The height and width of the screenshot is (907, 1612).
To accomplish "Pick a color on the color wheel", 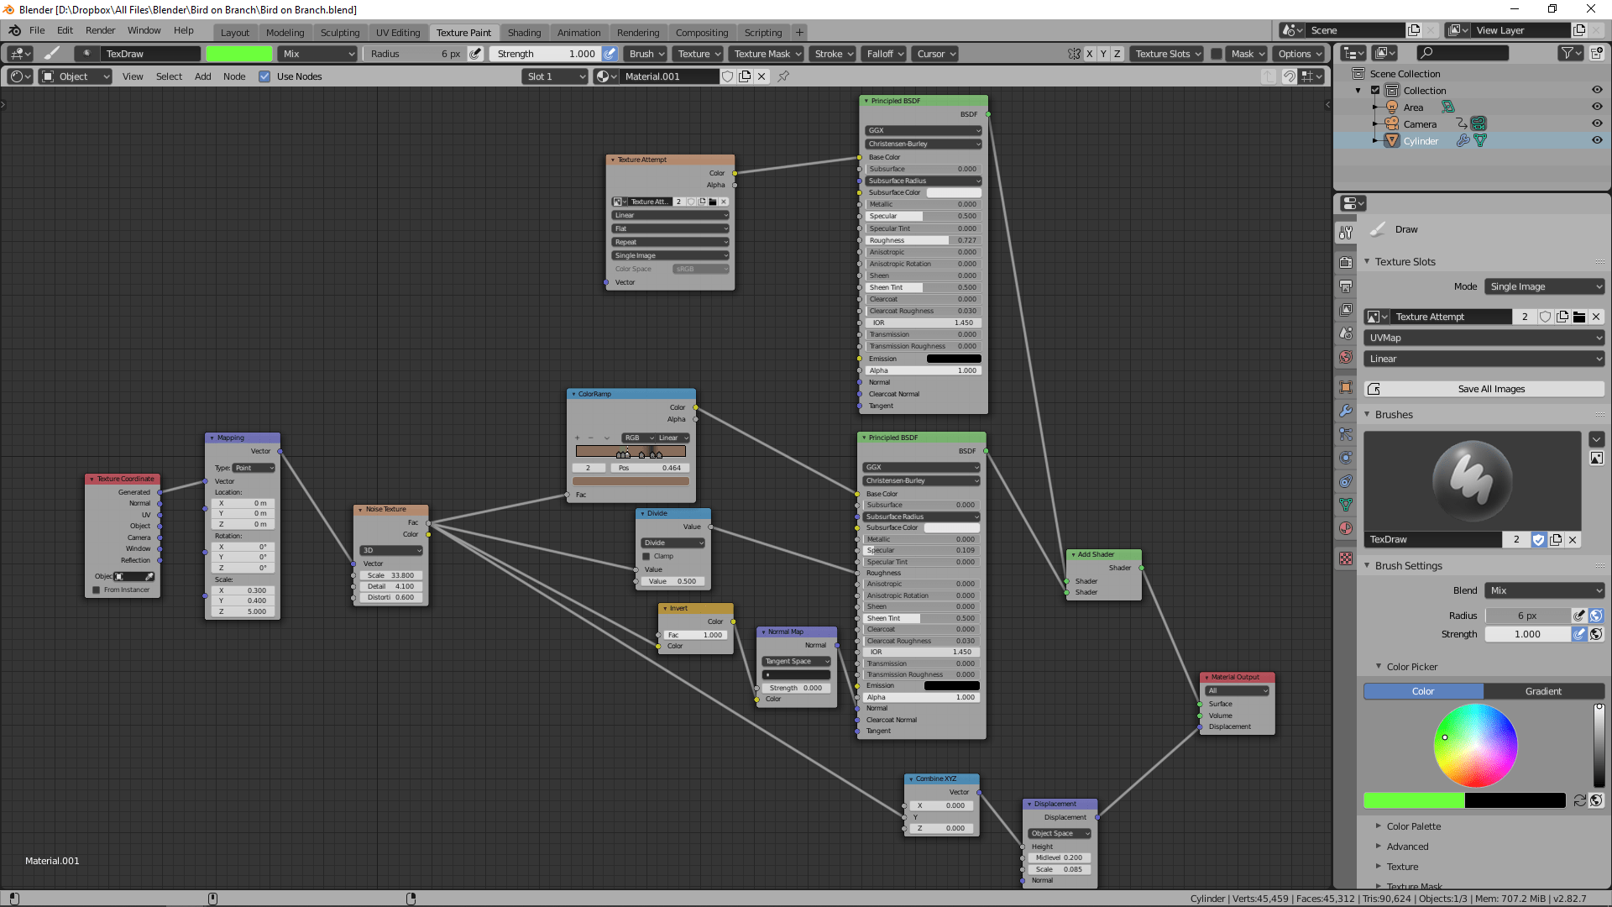I will (x=1478, y=746).
